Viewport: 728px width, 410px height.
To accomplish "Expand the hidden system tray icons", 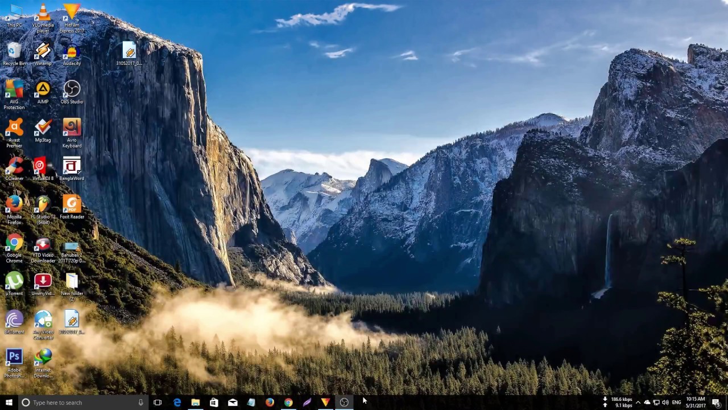I will click(638, 403).
